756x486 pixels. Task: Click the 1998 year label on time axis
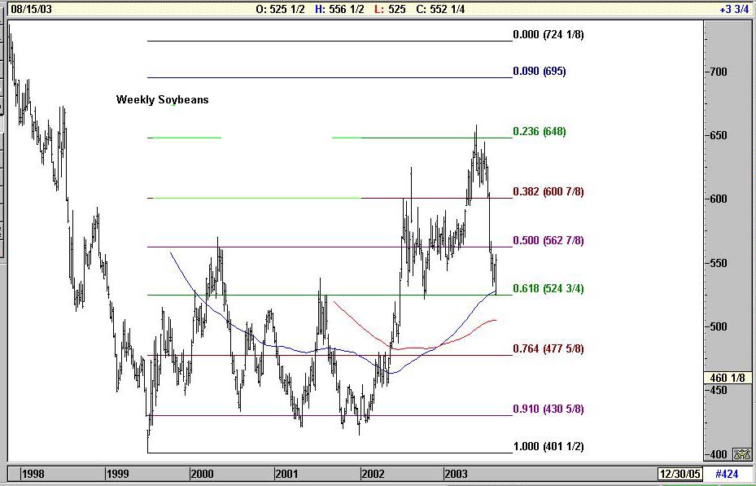coord(33,474)
